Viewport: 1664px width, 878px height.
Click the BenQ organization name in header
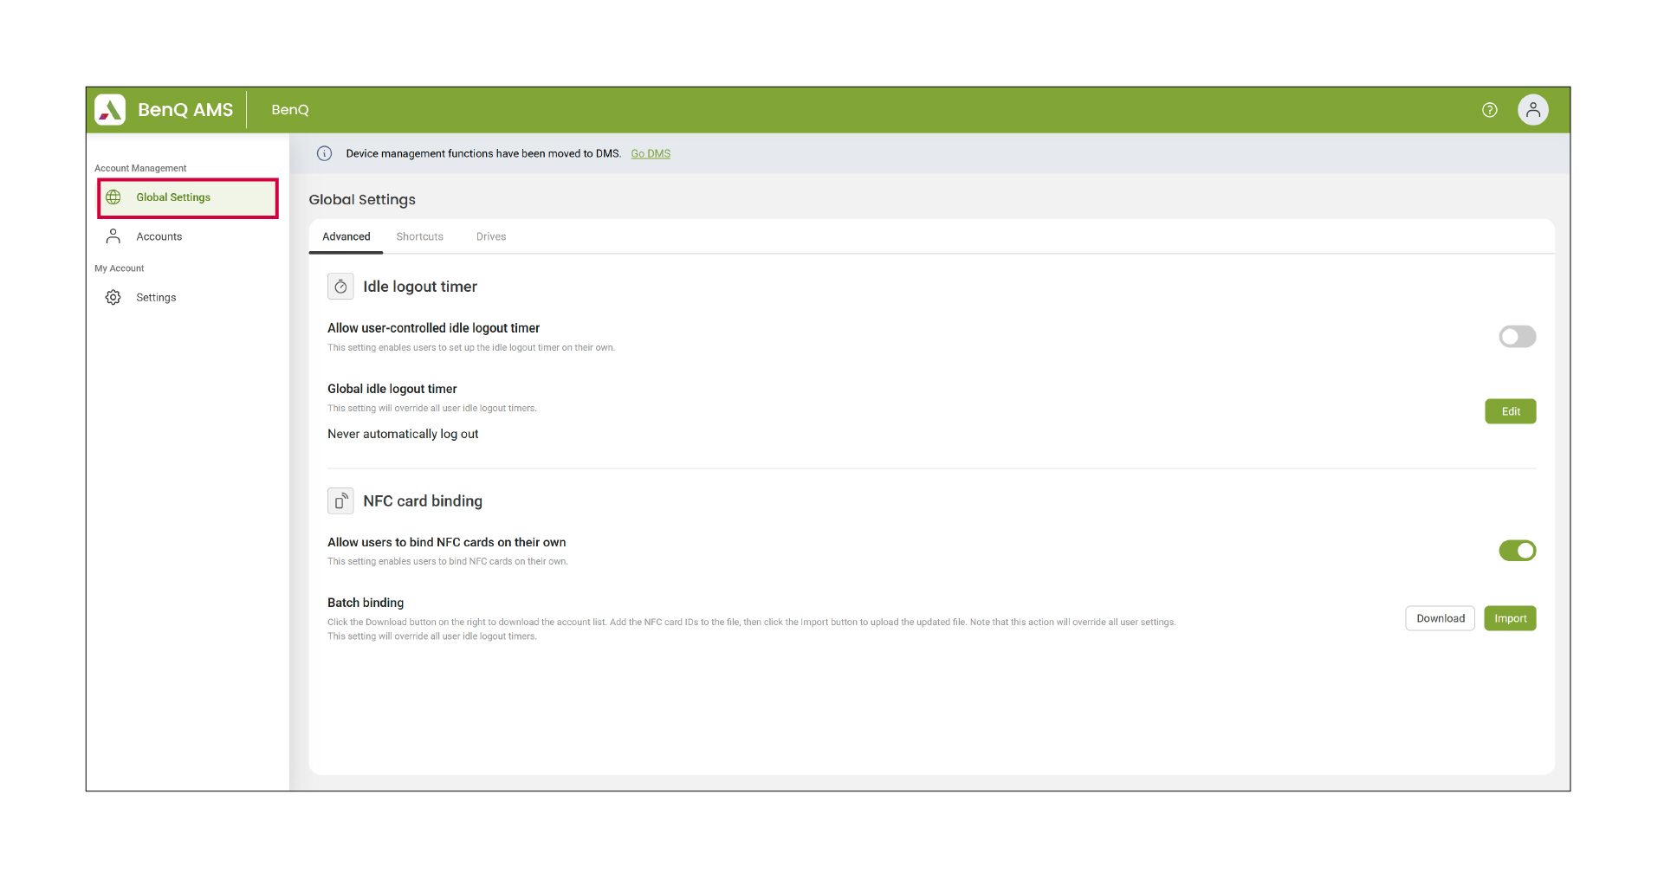click(290, 110)
